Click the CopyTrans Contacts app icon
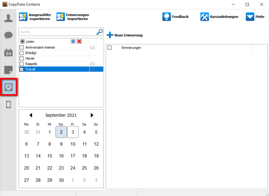269x196 pixels. (x=5, y=4)
